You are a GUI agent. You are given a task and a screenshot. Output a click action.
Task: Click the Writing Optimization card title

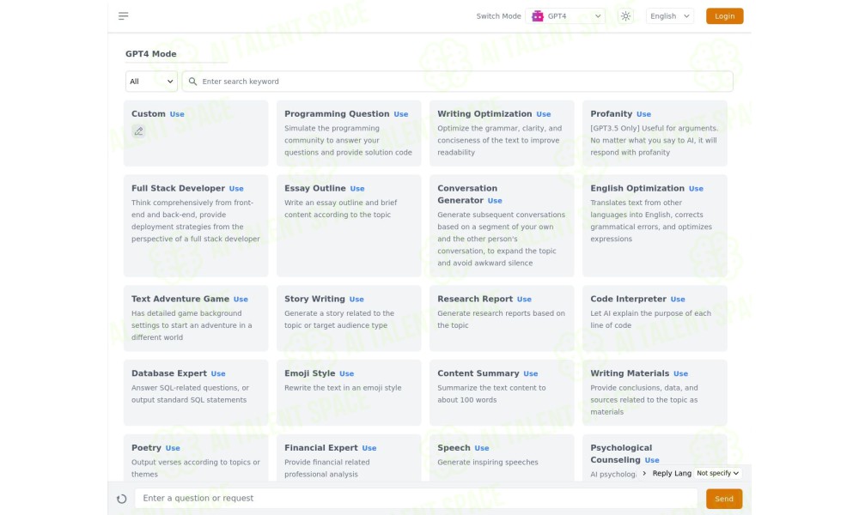click(x=484, y=114)
